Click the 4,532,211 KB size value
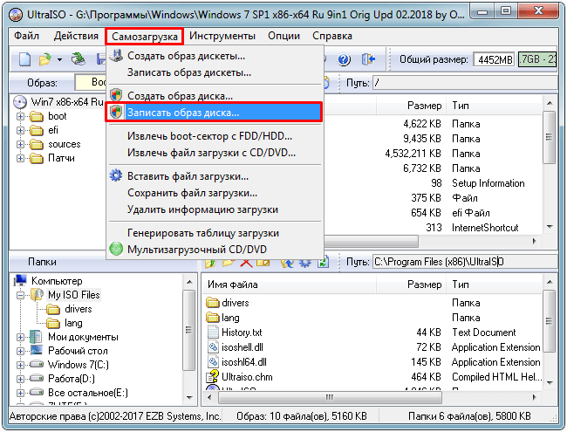Viewport: 567px width, 432px height. (413, 154)
